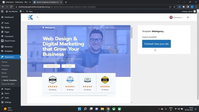The height and width of the screenshot is (112, 199).
Task: Click the WebAgency template preview image
Action: 79,64
